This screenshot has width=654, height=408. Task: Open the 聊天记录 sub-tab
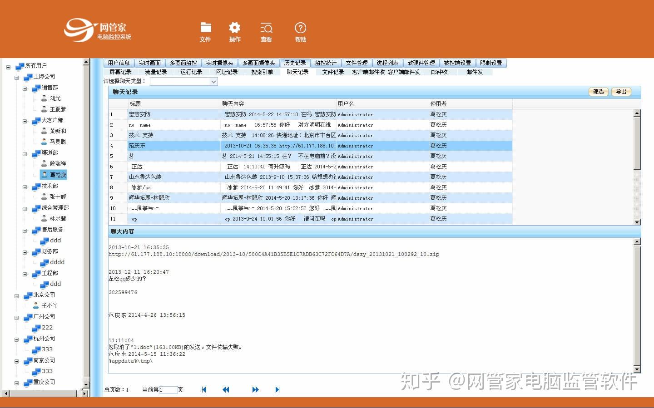coord(297,72)
